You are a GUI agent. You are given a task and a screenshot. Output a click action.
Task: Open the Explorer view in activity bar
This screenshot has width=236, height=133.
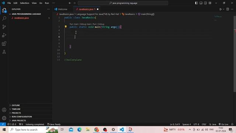4,10
